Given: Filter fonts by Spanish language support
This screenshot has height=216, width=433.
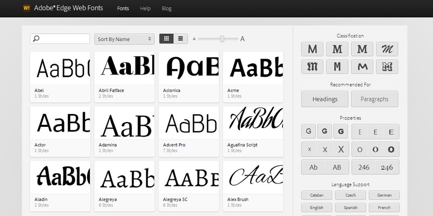Looking at the screenshot, I should pyautogui.click(x=350, y=207).
